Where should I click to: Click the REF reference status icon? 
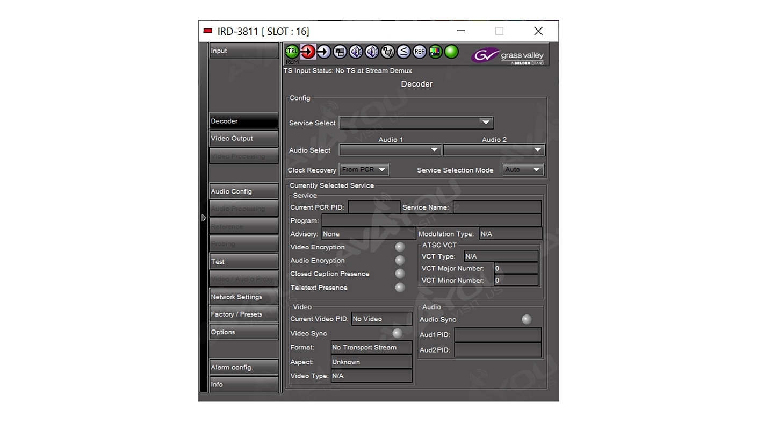(x=419, y=52)
